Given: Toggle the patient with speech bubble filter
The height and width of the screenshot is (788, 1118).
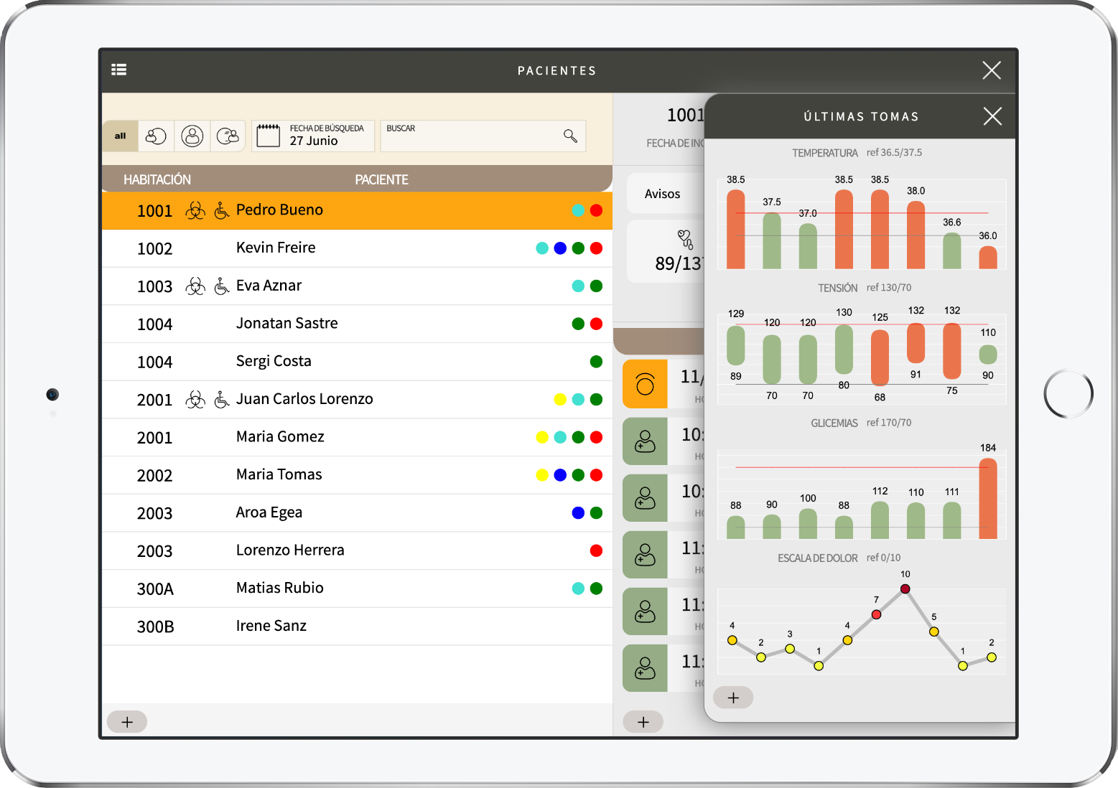Looking at the screenshot, I should (x=228, y=136).
